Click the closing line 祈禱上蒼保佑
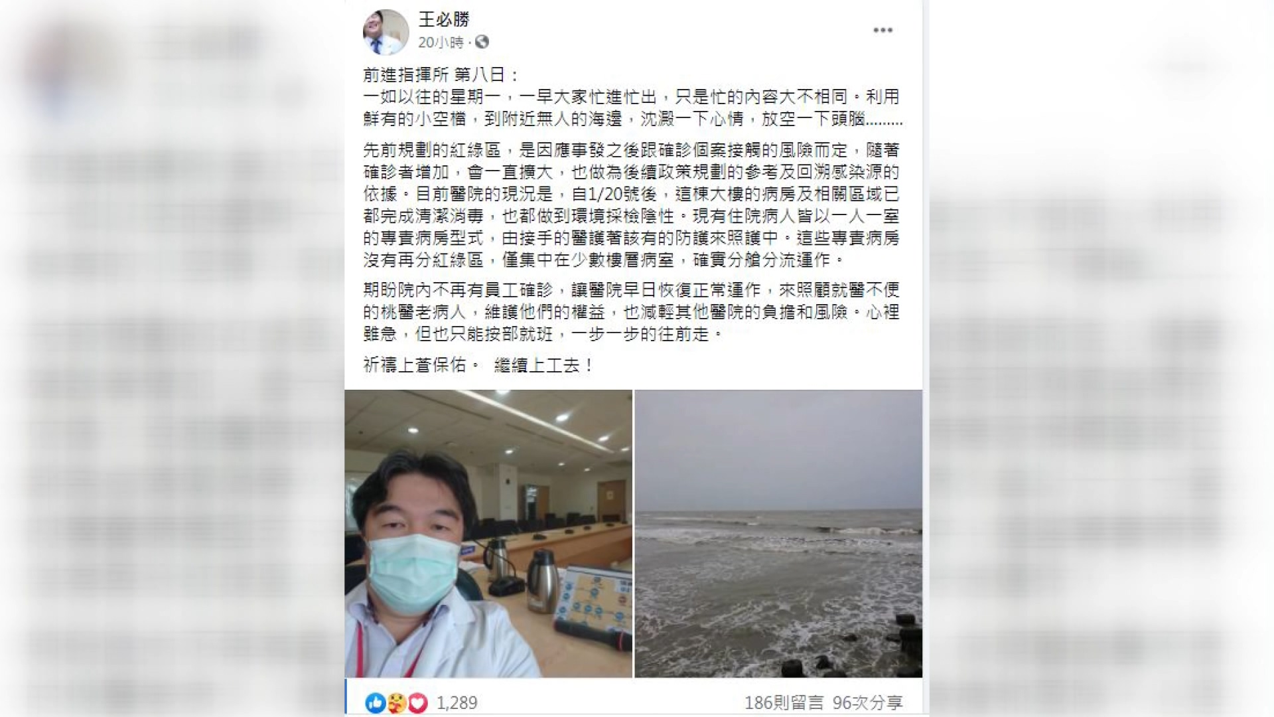Screen dimensions: 1274x717 click(421, 364)
